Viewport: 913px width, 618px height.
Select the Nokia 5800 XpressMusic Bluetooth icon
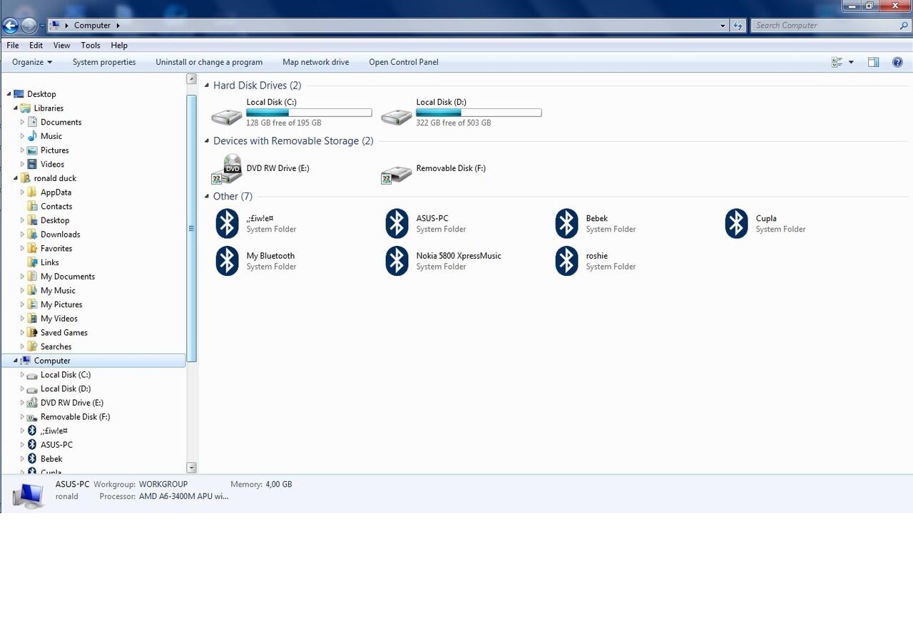click(397, 260)
